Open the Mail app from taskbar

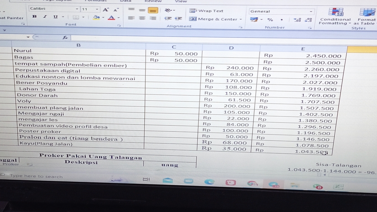coord(168,180)
